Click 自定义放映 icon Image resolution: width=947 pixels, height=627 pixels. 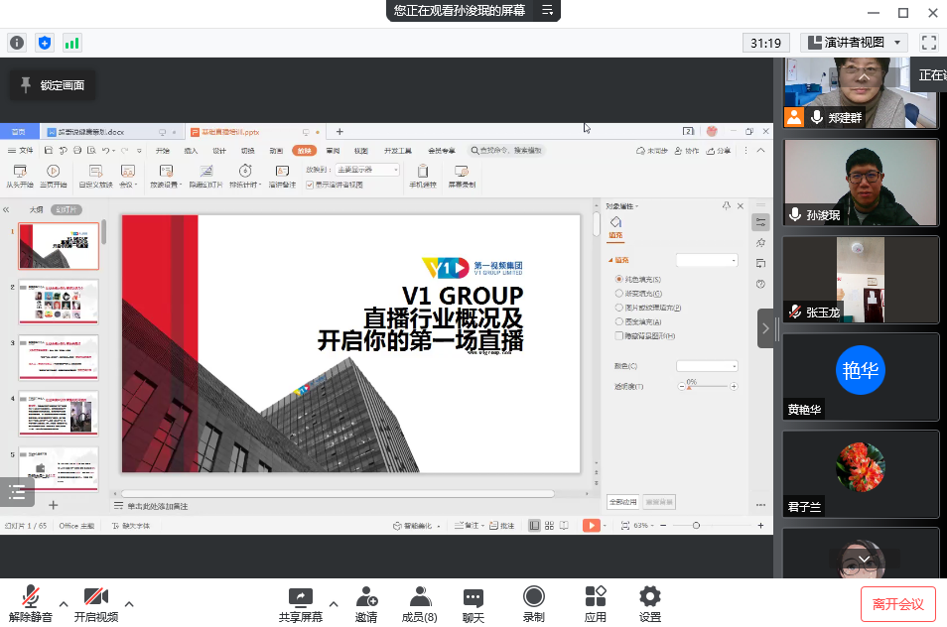point(95,177)
